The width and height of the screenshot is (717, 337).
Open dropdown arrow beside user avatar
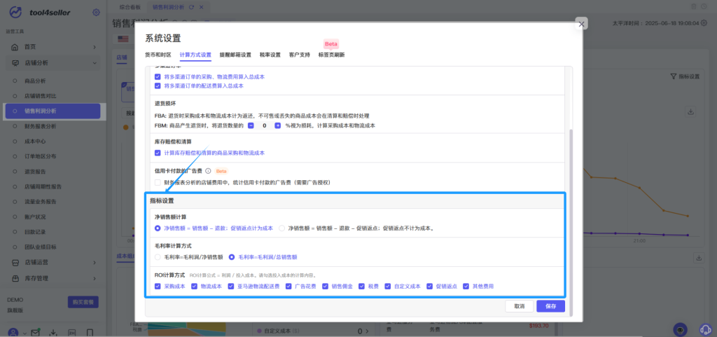(x=25, y=333)
